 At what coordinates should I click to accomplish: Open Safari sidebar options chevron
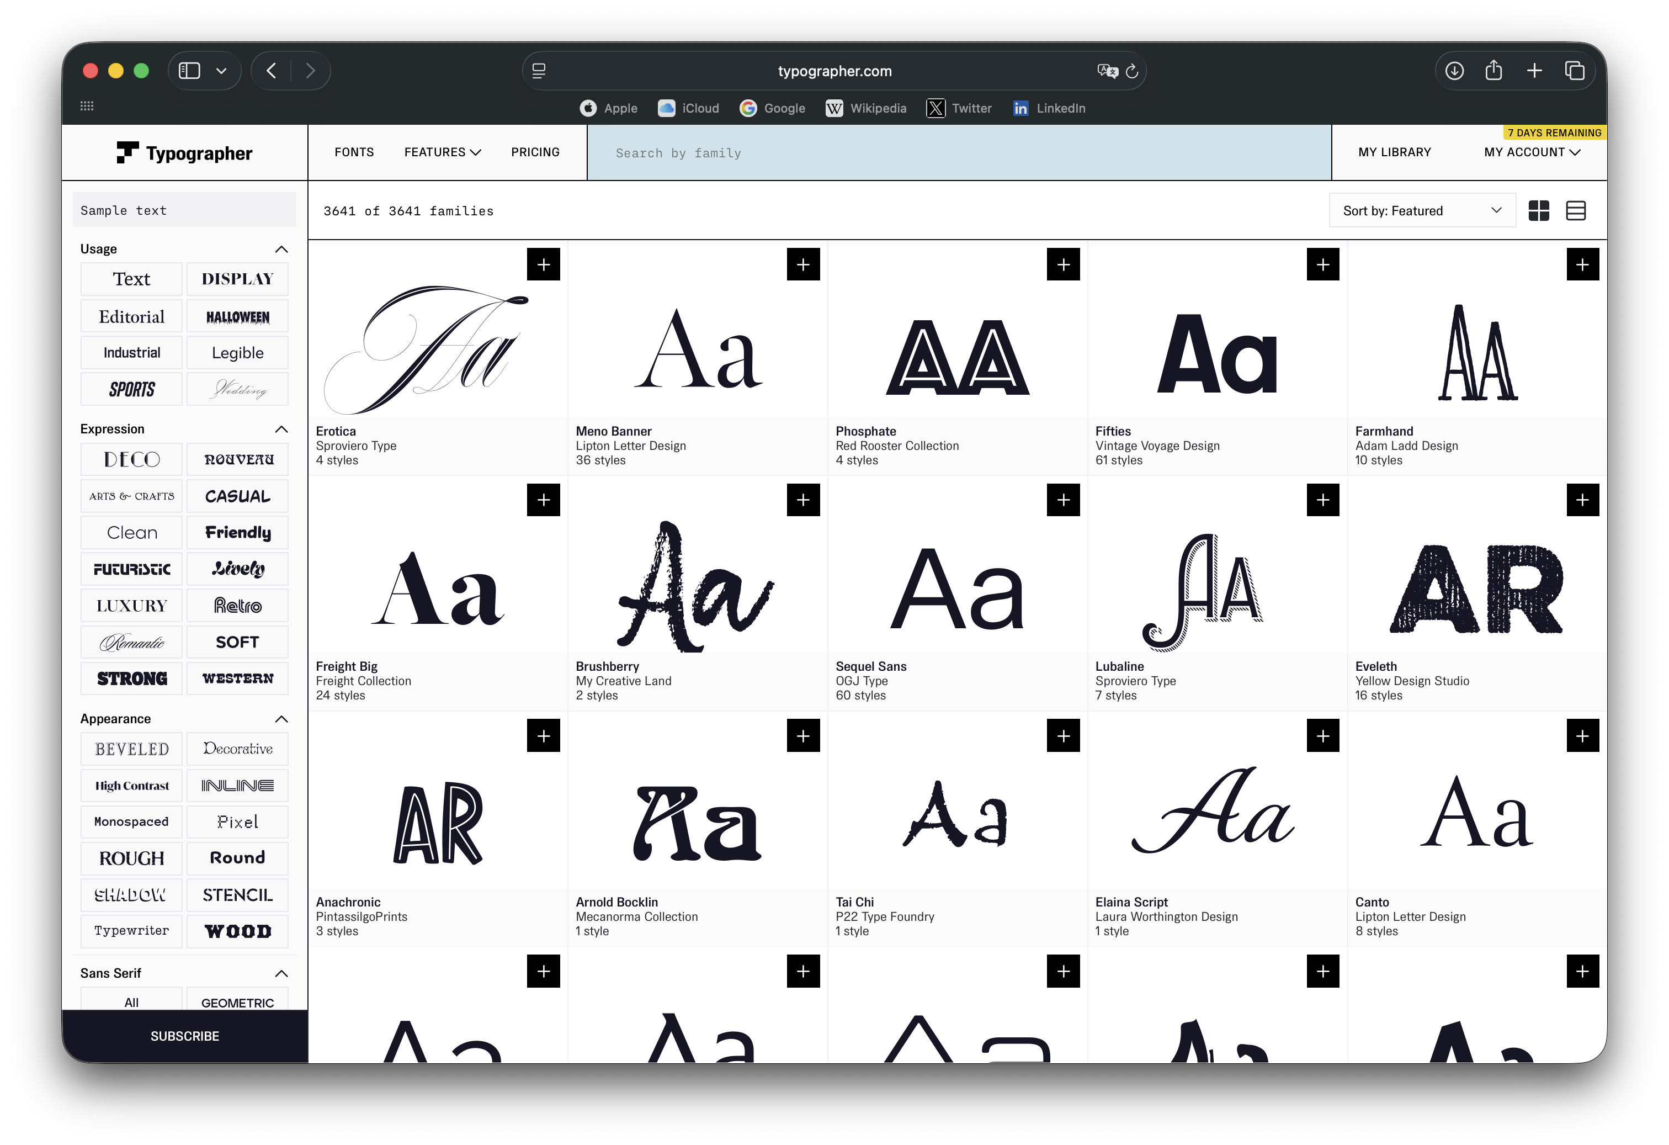click(x=221, y=71)
